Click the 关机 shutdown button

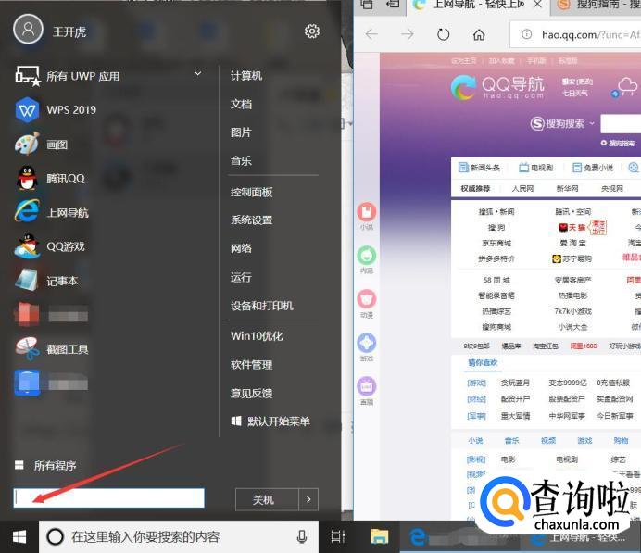pyautogui.click(x=267, y=499)
